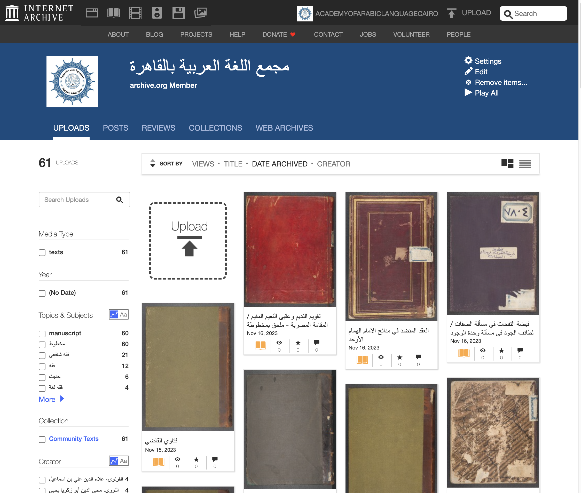Open the Video film-strip icon
This screenshot has height=493, width=581.
click(x=135, y=13)
